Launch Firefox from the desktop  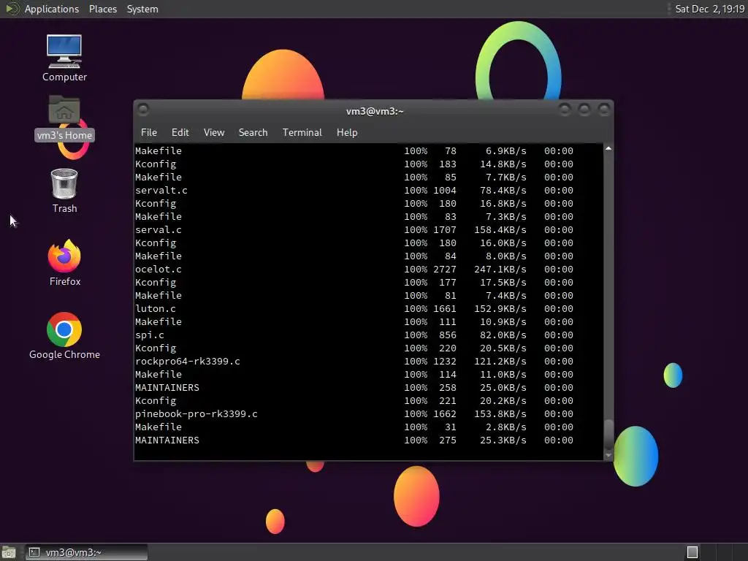coord(64,262)
